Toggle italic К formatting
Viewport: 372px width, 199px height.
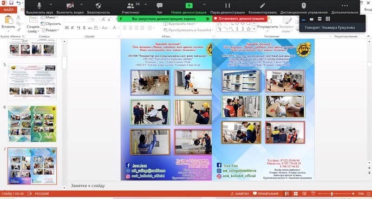pos(73,28)
